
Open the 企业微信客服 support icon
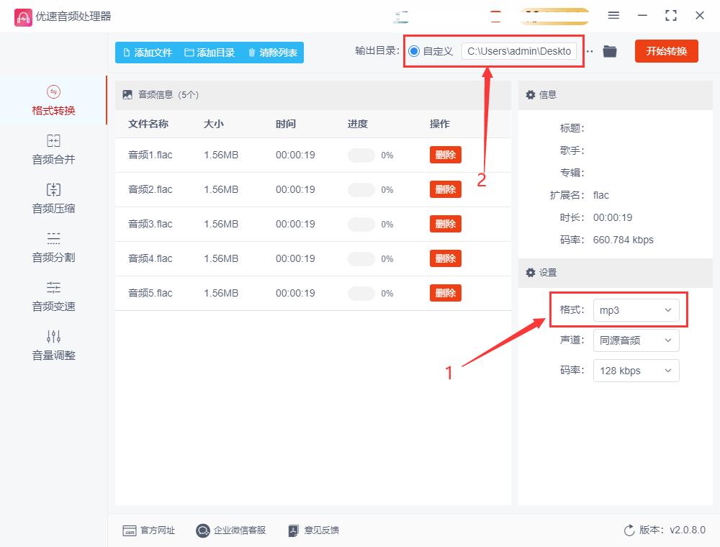202,530
